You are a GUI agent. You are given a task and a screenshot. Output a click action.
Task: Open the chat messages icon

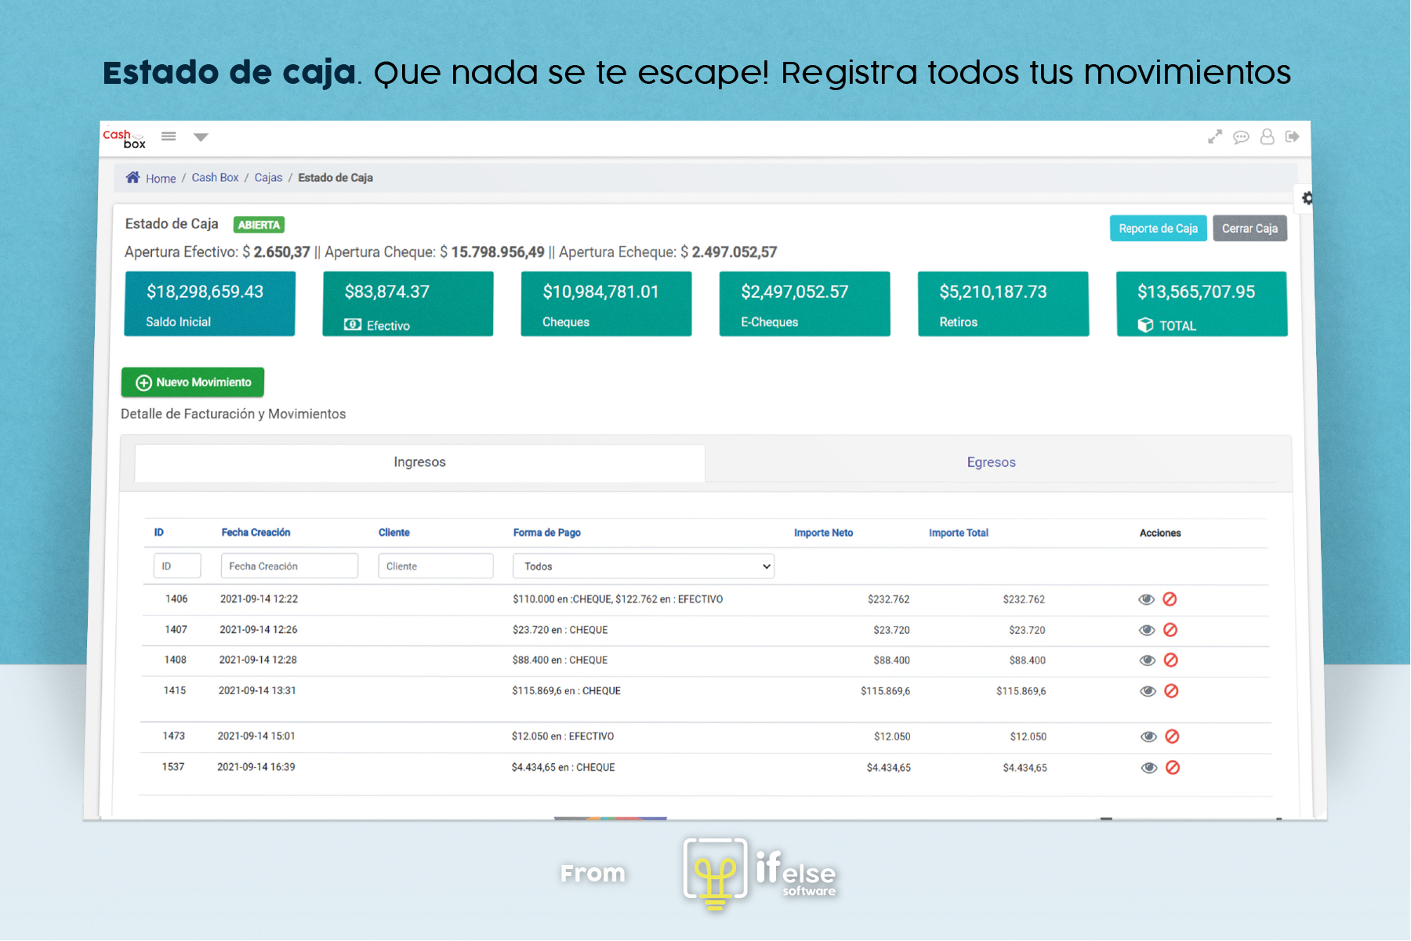1241,137
